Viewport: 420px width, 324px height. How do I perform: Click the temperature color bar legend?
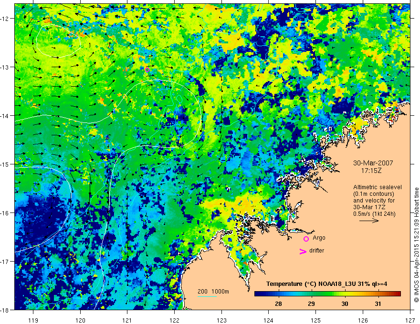(327, 294)
